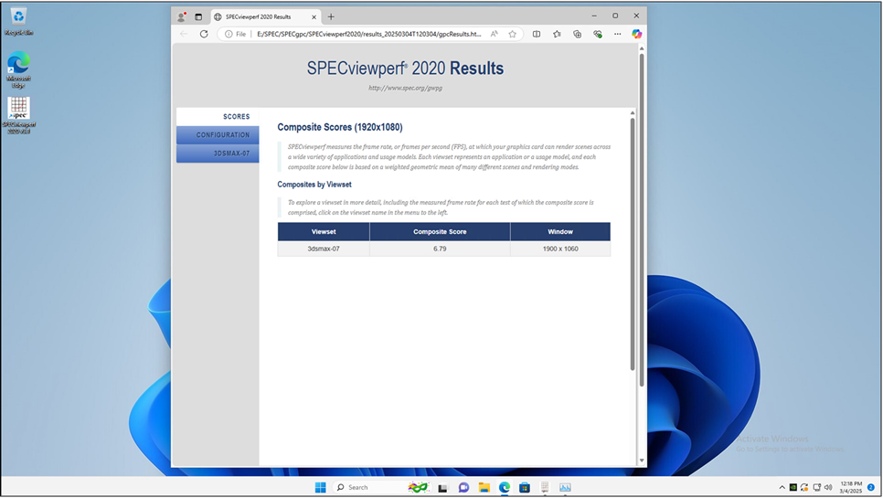Click the browser back arrow

184,34
